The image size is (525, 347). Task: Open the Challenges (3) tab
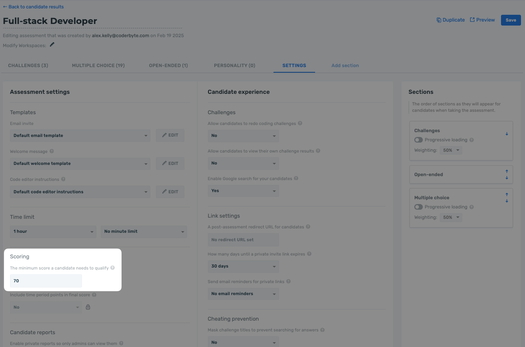pos(28,65)
